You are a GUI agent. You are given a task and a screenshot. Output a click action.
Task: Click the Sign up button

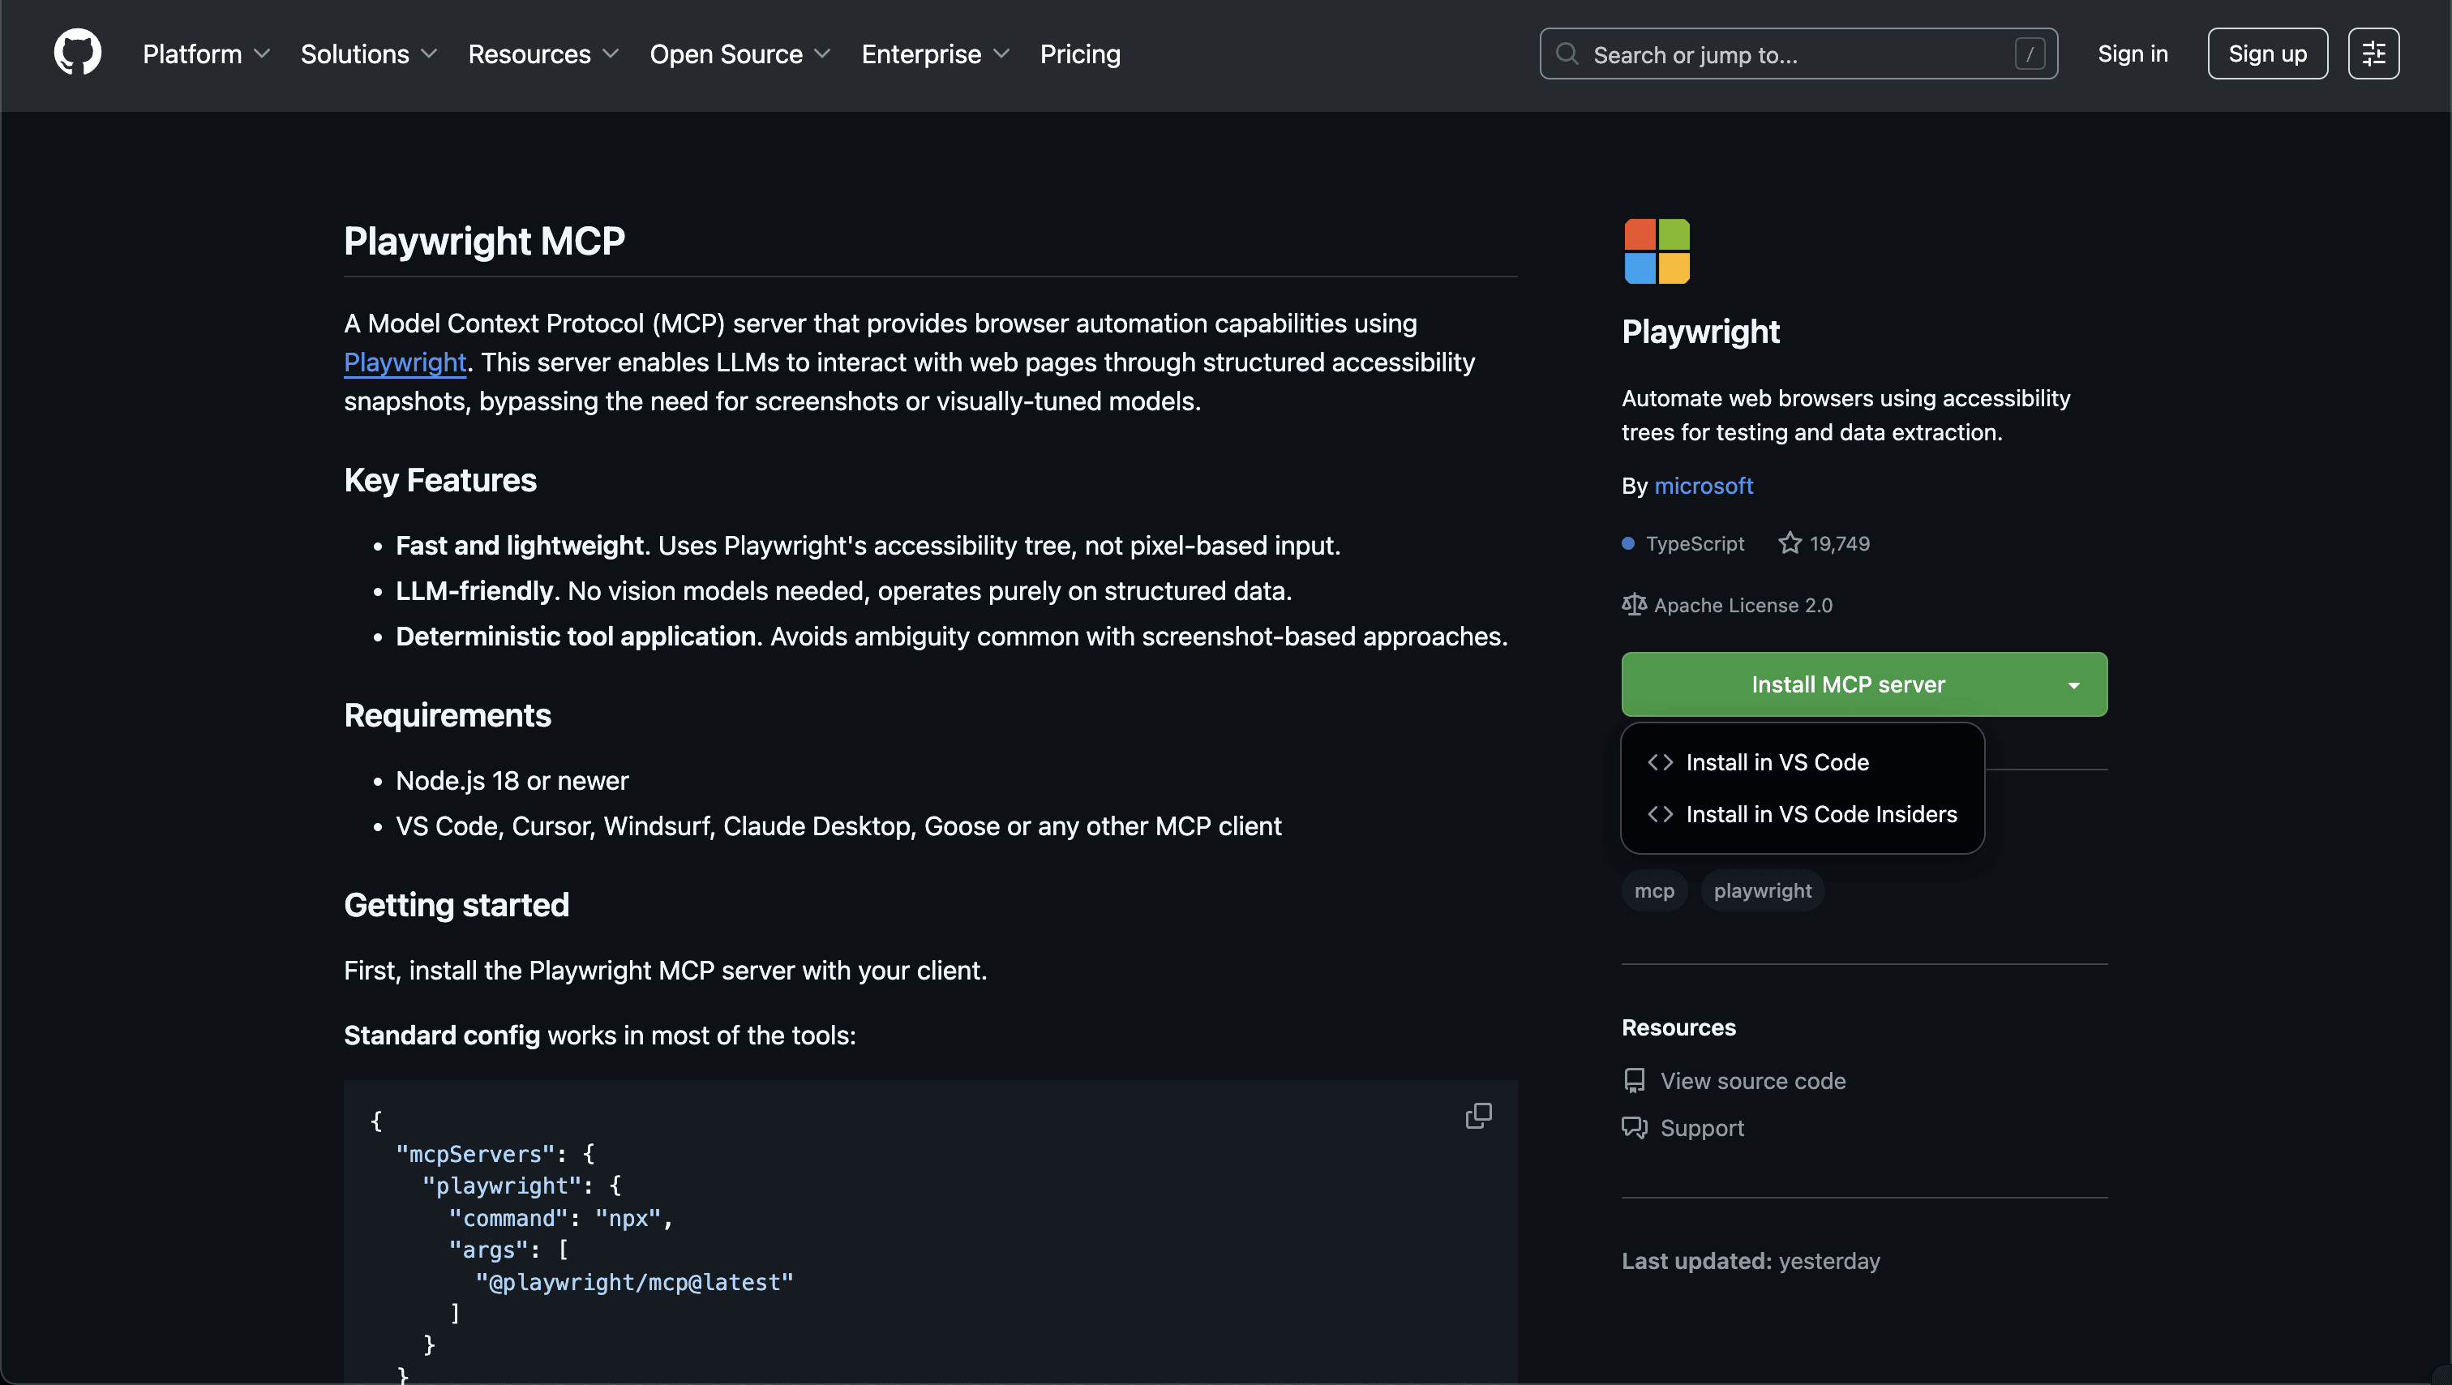click(x=2267, y=54)
